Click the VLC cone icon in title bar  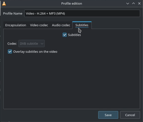click(4, 3)
